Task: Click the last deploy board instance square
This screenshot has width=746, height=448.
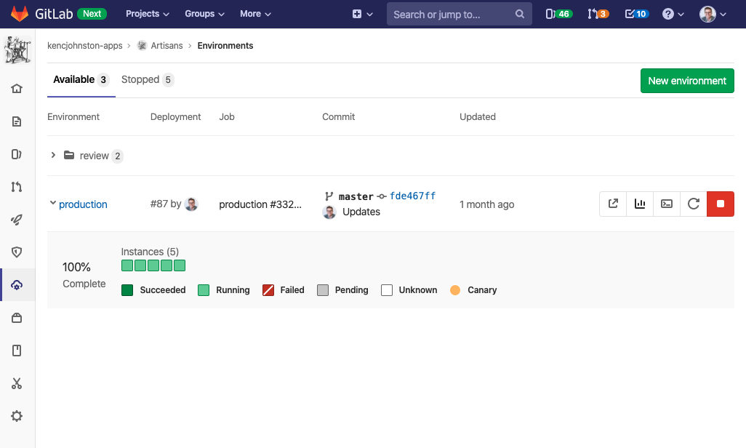Action: click(180, 265)
